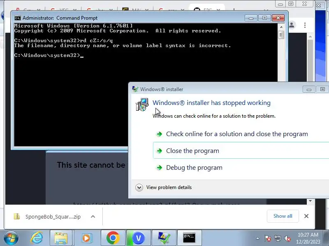Click the Command Prompt system menu icon
This screenshot has width=329, height=246.
coord(18,18)
